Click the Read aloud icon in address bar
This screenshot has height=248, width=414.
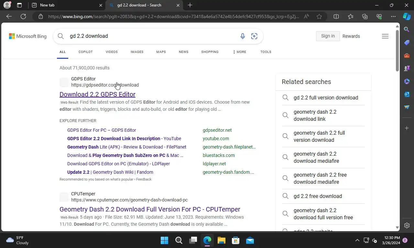coord(306,16)
